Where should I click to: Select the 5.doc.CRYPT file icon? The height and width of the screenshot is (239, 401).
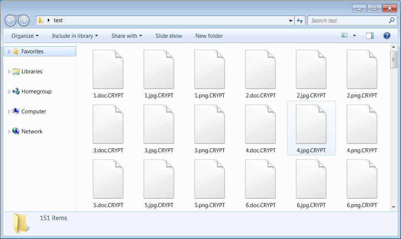108,179
